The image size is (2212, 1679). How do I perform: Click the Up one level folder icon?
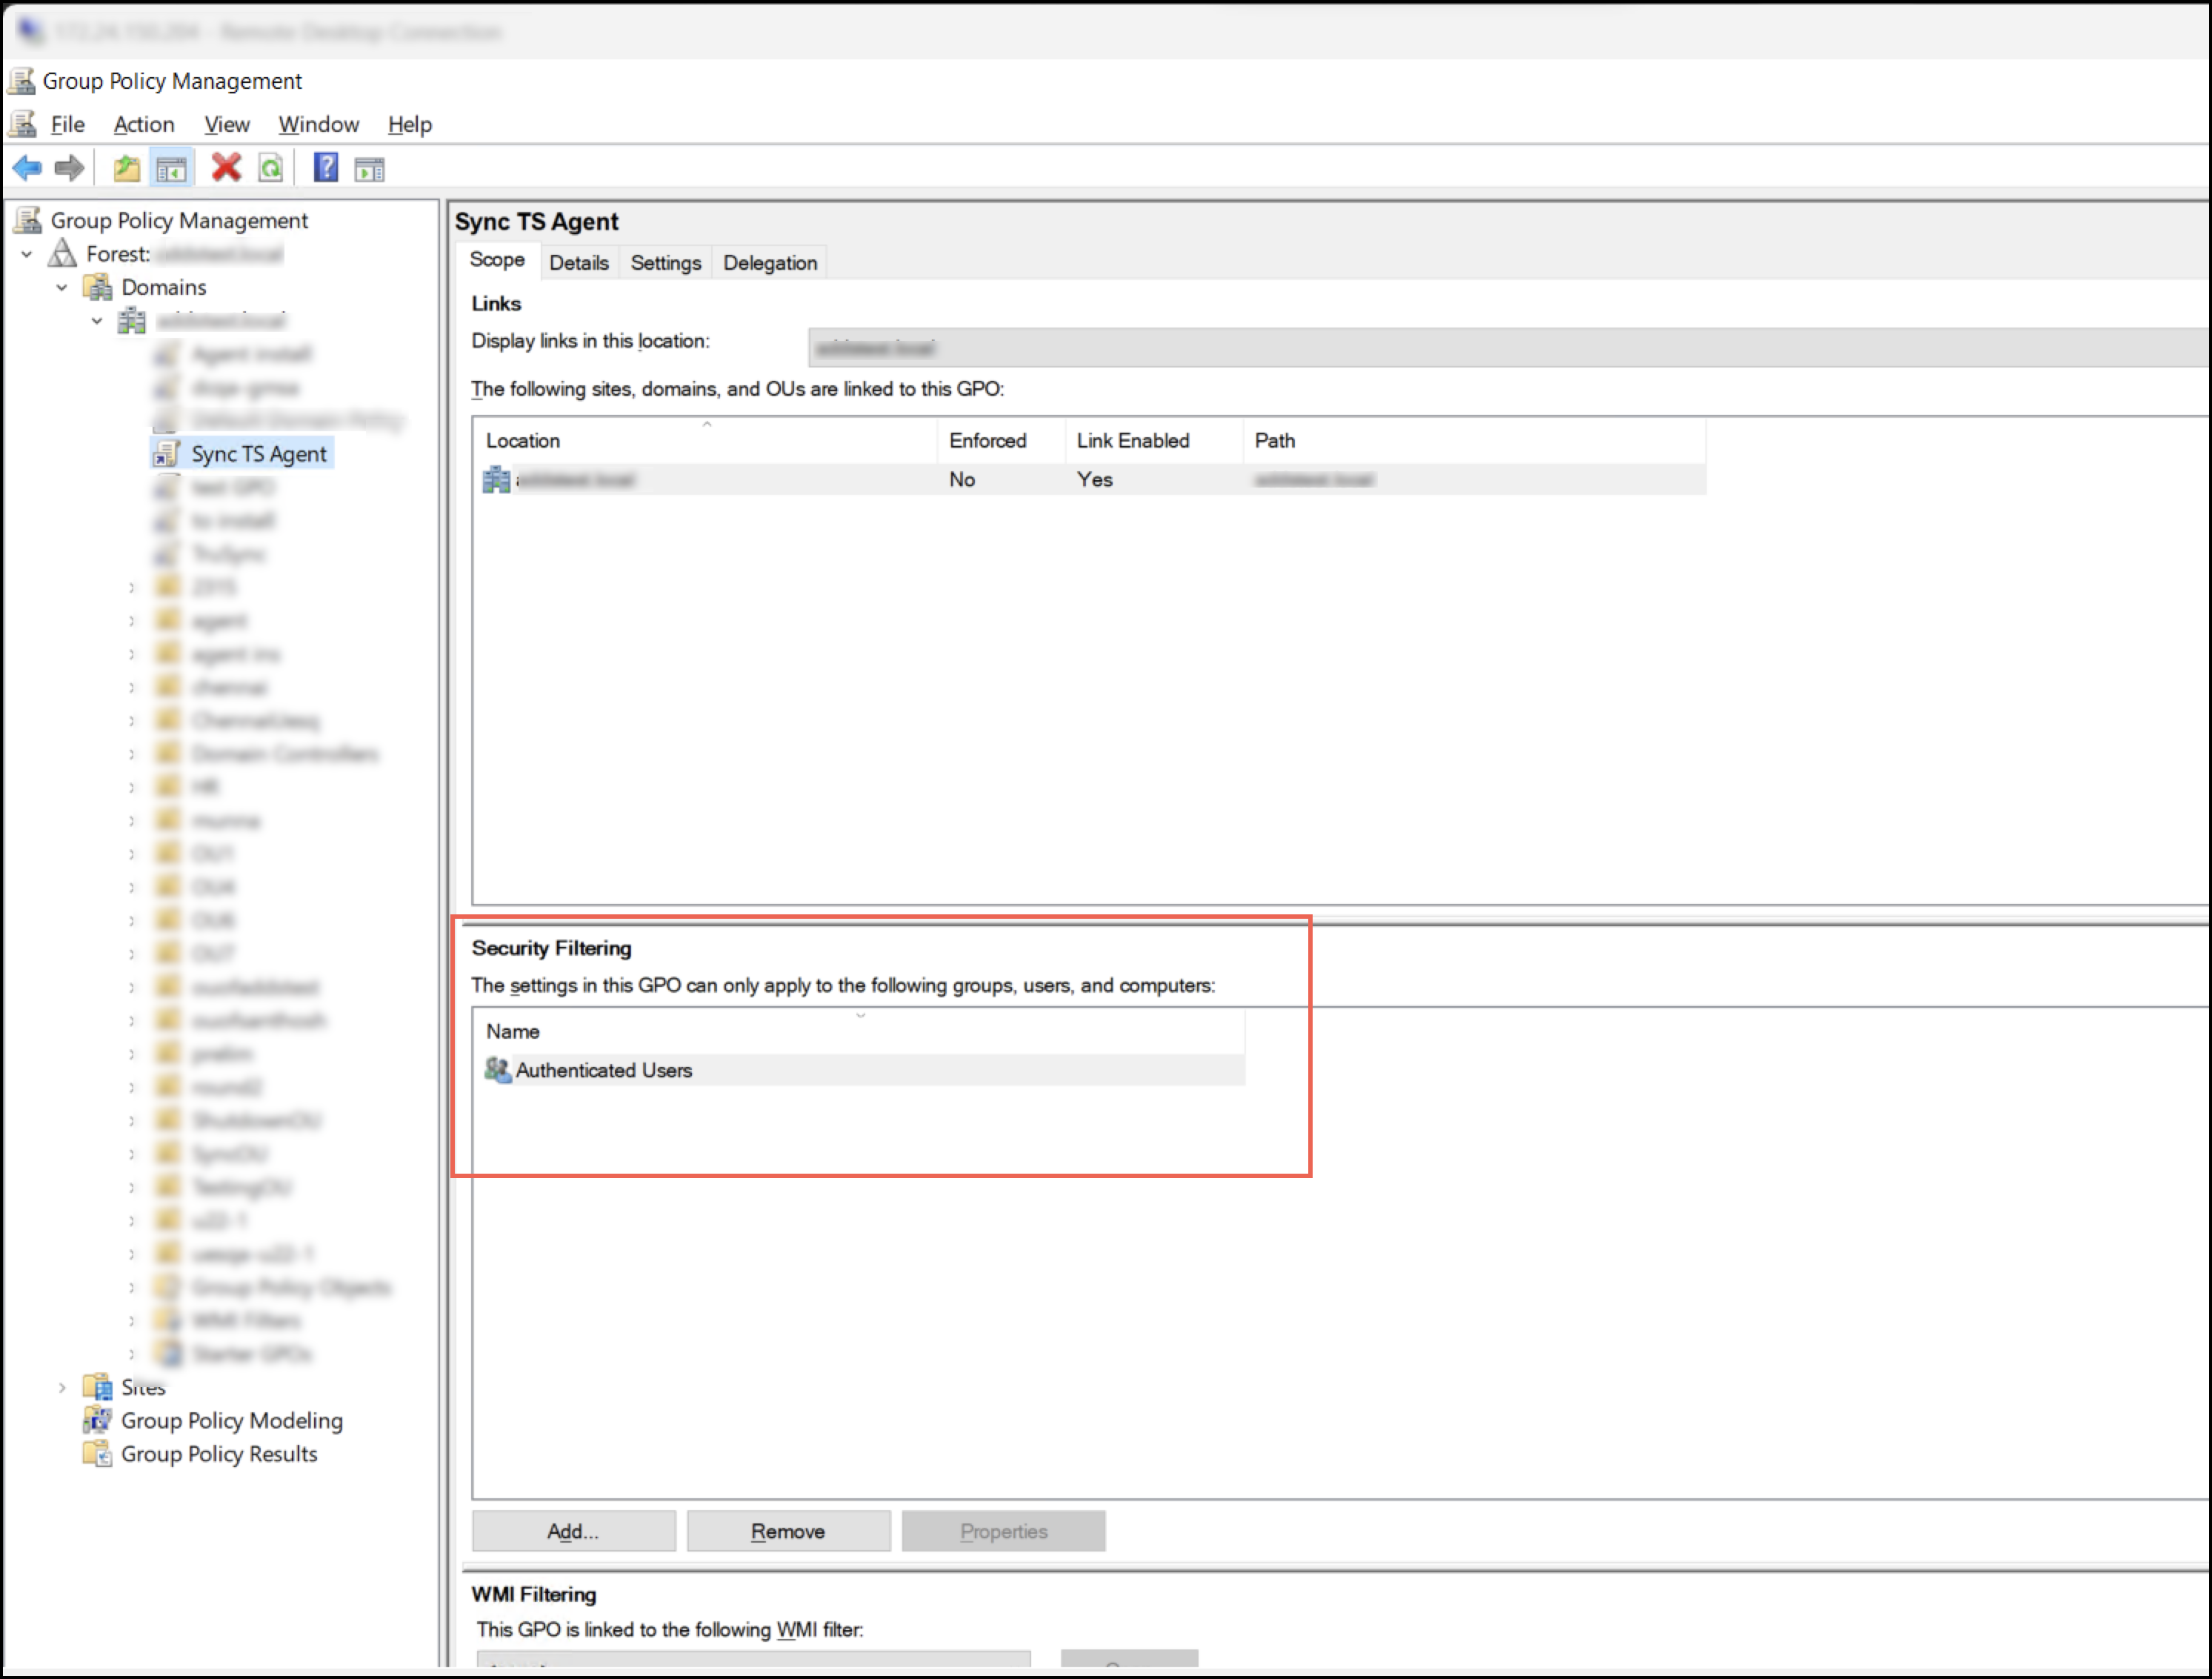(x=126, y=168)
